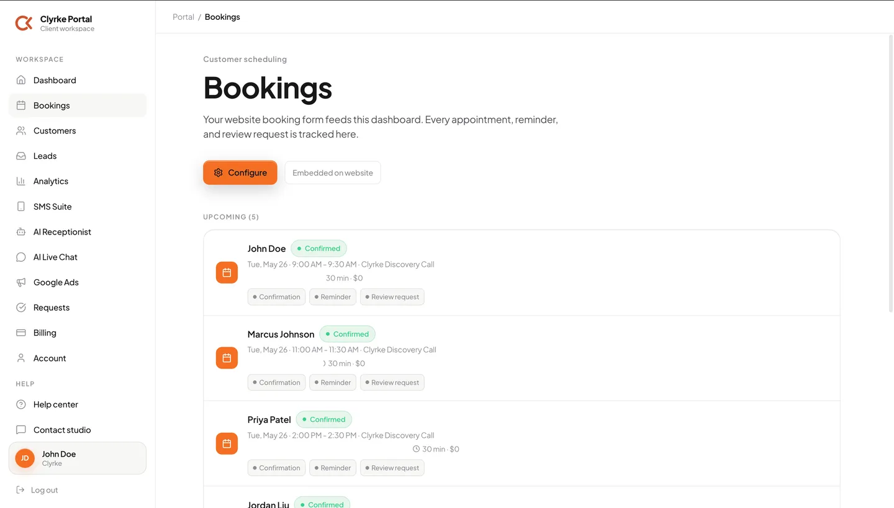This screenshot has height=508, width=894.
Task: Click Marcus Johnson booking's orange calendar icon
Action: click(x=227, y=358)
